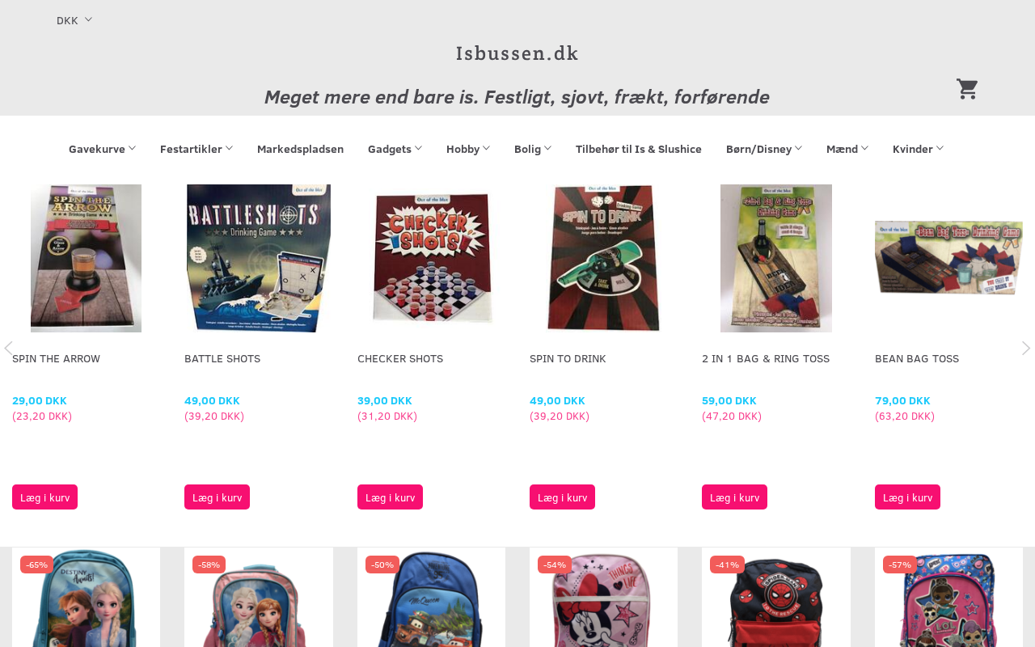The image size is (1035, 647).
Task: Open the Isbussen.dk home link
Action: pos(517,53)
